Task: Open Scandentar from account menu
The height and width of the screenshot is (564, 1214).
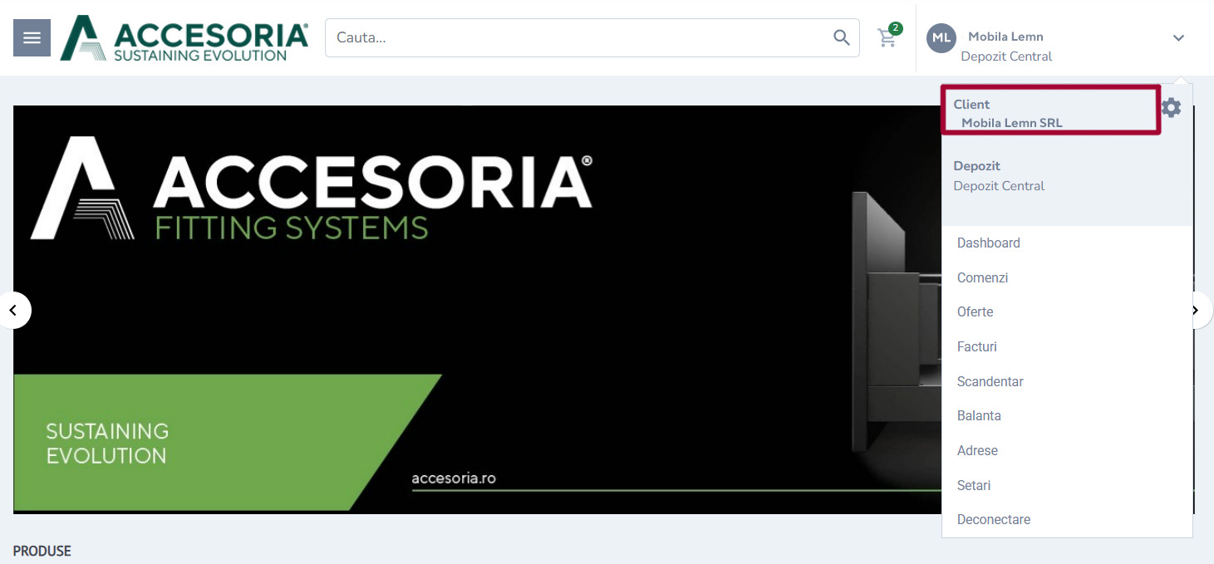Action: pyautogui.click(x=990, y=382)
